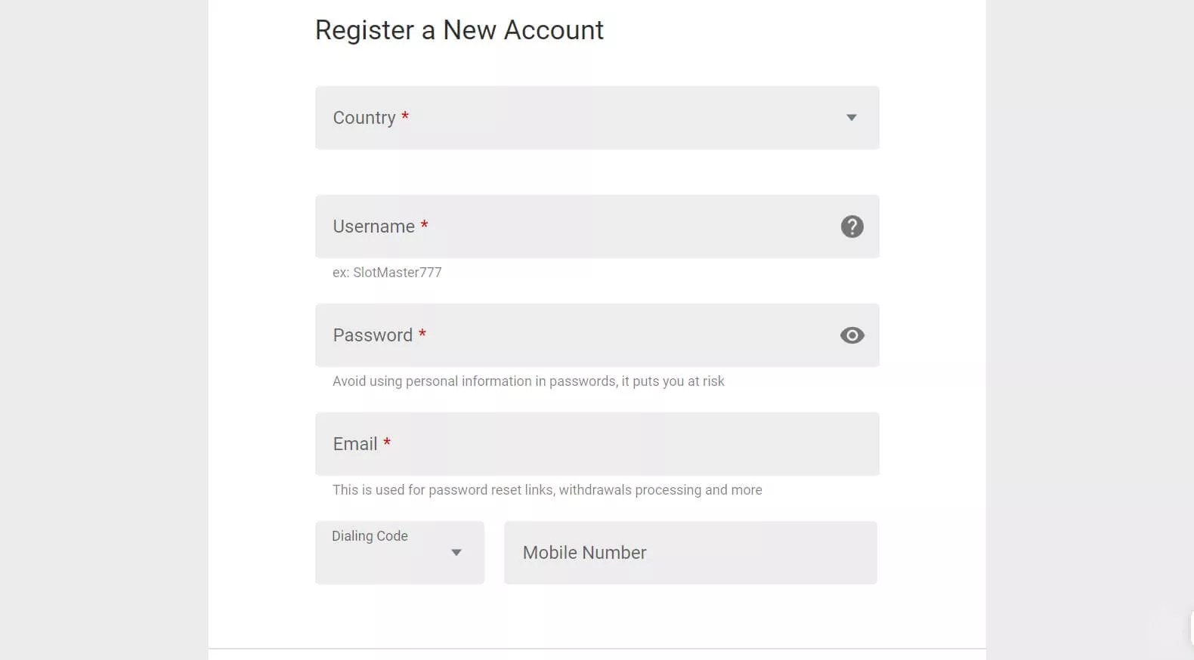Click the red asterisk beside Country
Screen dimensions: 1194x660
[405, 116]
